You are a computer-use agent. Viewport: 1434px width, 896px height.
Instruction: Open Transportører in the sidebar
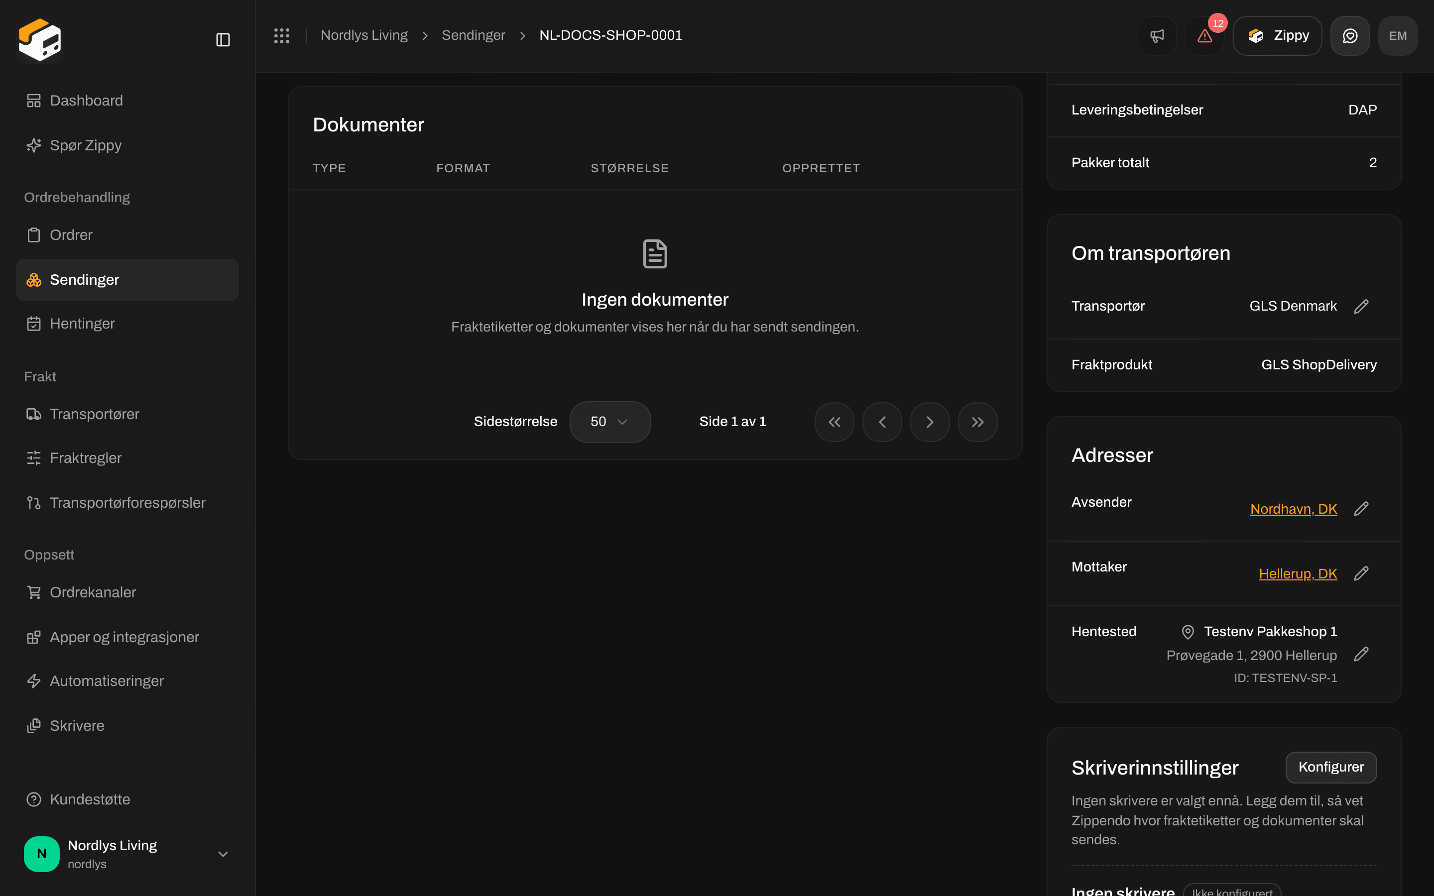pyautogui.click(x=127, y=414)
